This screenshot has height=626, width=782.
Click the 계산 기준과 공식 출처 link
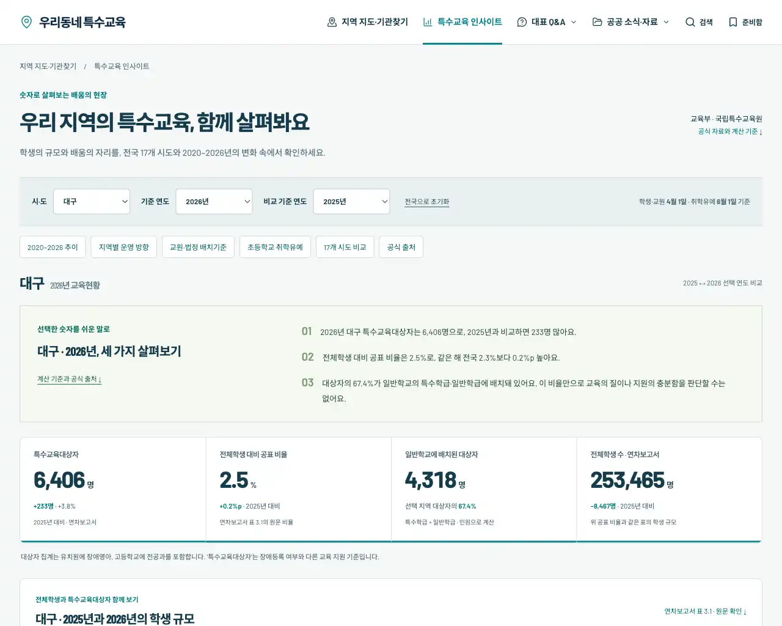[69, 379]
